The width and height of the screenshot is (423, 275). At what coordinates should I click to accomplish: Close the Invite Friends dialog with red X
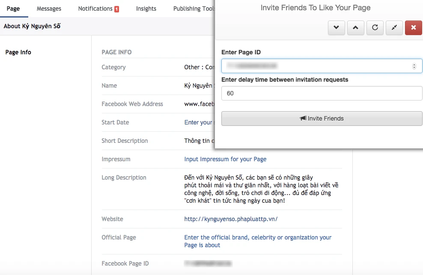click(413, 28)
